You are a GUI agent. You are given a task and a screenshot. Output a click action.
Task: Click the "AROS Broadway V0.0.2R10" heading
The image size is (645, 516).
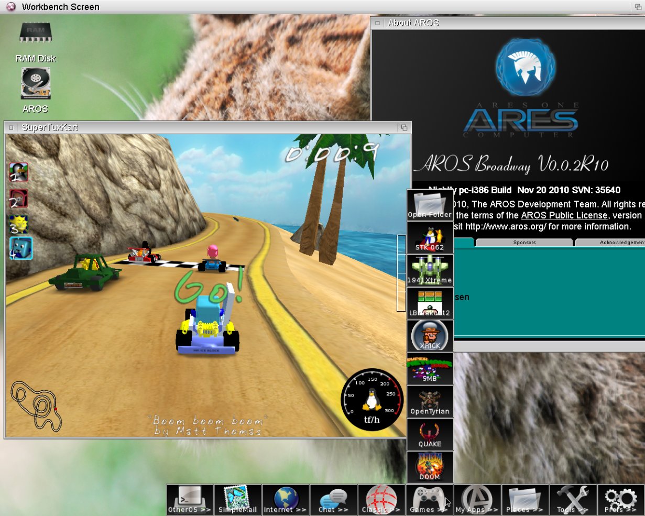point(512,164)
